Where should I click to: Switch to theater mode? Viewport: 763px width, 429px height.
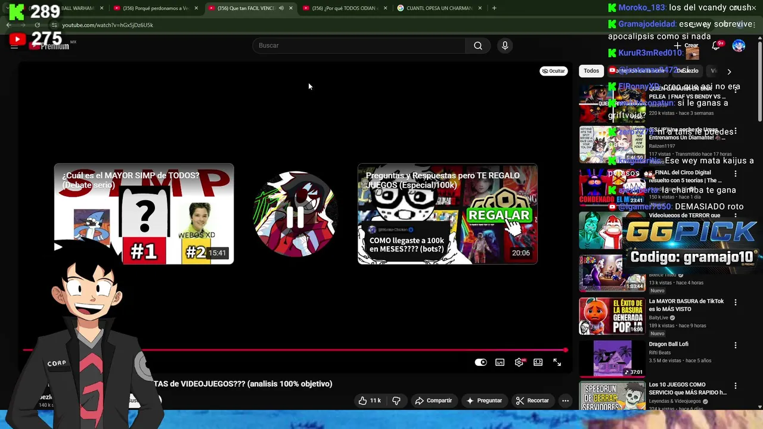click(x=538, y=362)
